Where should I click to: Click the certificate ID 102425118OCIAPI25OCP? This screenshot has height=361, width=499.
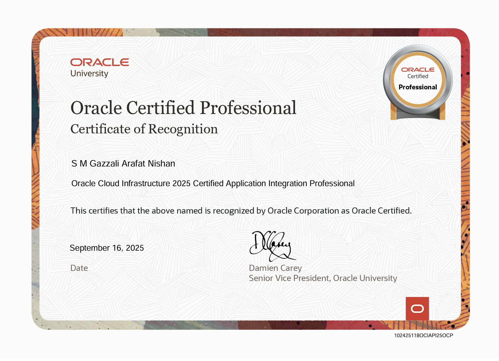[423, 336]
